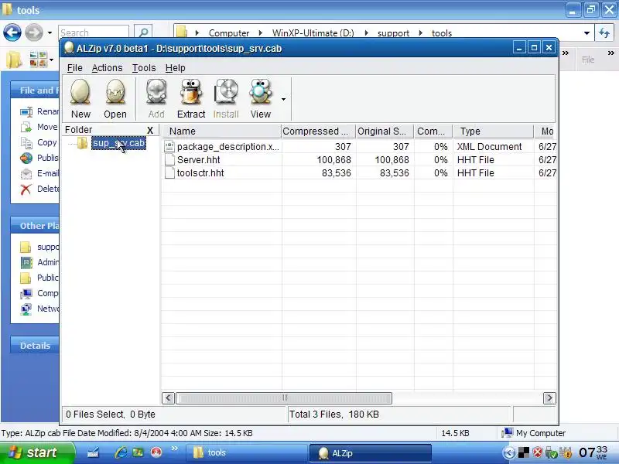
Task: Select the package_description.xml file row
Action: pyautogui.click(x=359, y=147)
